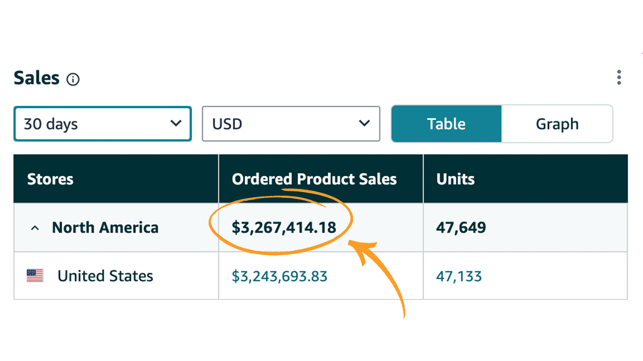Click the circled North America sales figure
The height and width of the screenshot is (361, 643).
coord(284,227)
